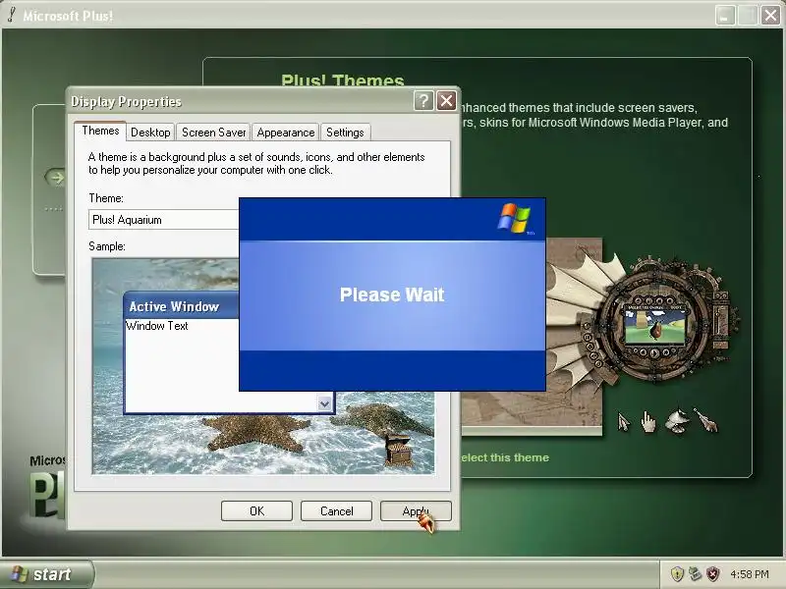The width and height of the screenshot is (786, 589).
Task: Click the 'Active Window' sample title bar
Action: click(x=182, y=306)
